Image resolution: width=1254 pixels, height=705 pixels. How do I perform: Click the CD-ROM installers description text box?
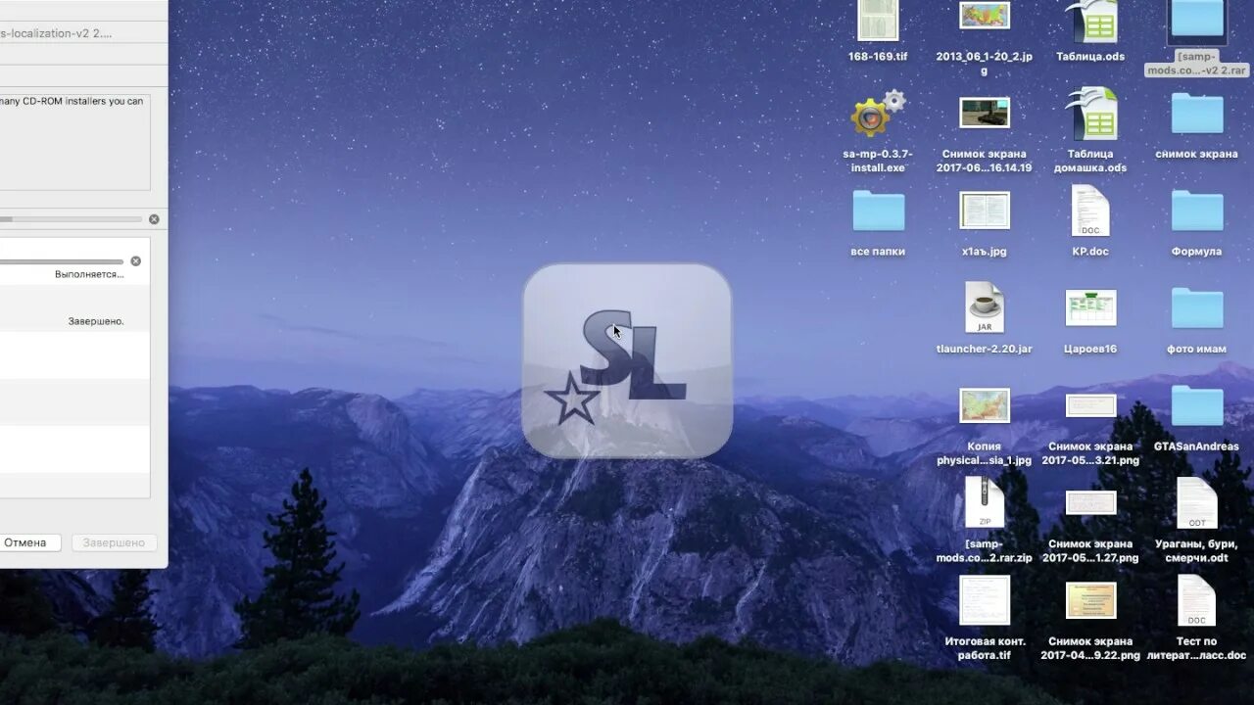point(74,142)
